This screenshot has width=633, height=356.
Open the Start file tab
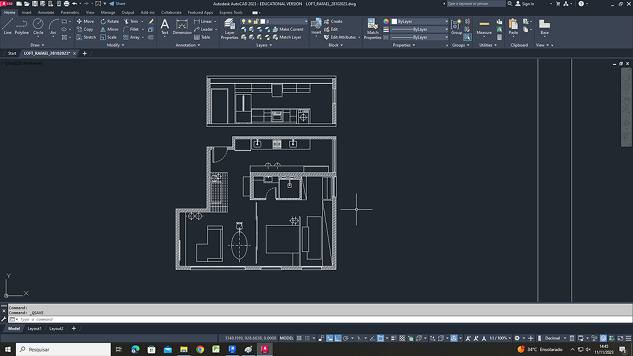(12, 53)
